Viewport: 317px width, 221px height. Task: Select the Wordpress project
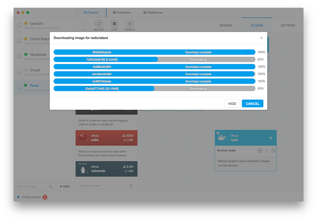click(x=32, y=56)
